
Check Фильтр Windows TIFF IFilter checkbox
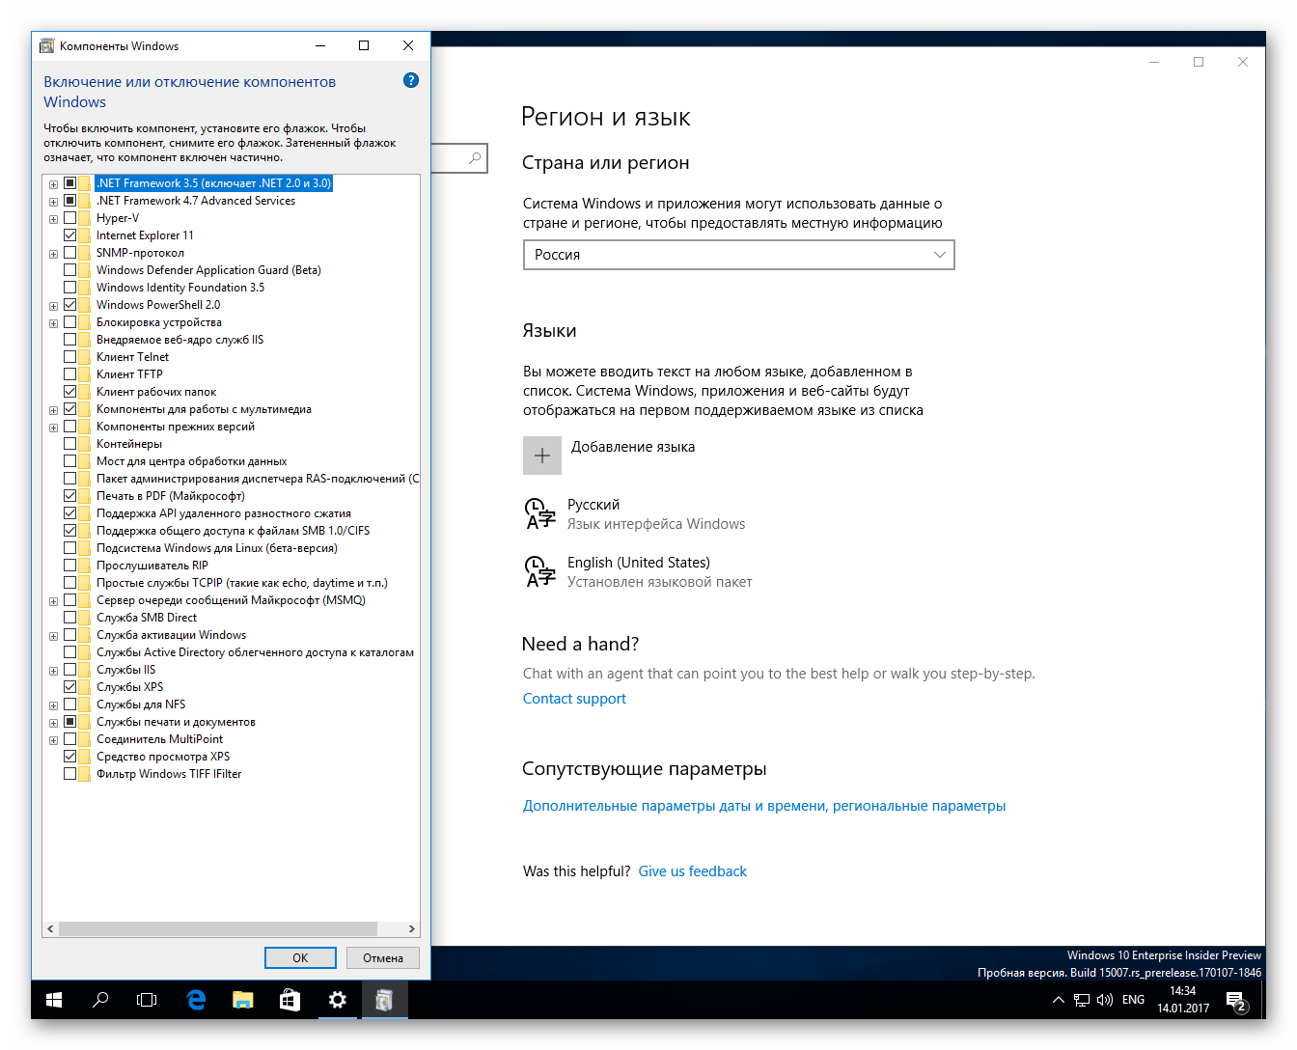click(x=69, y=774)
